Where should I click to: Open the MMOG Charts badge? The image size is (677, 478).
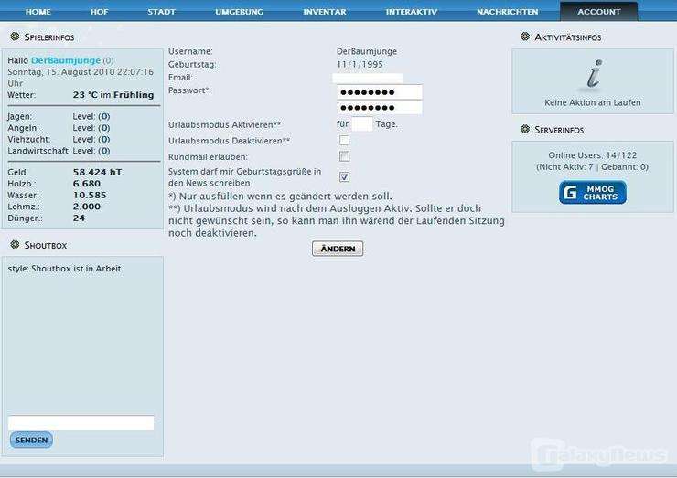pos(593,193)
